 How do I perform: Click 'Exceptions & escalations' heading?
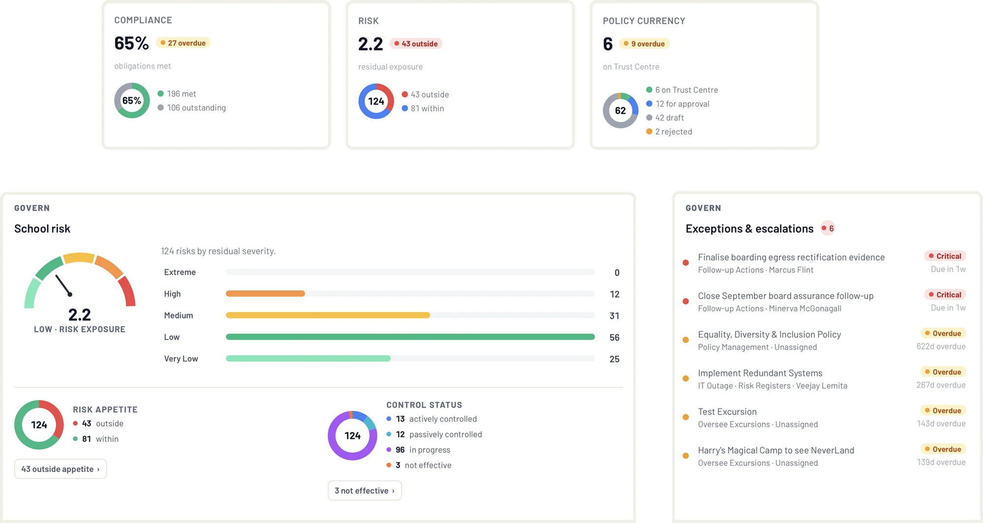click(750, 229)
